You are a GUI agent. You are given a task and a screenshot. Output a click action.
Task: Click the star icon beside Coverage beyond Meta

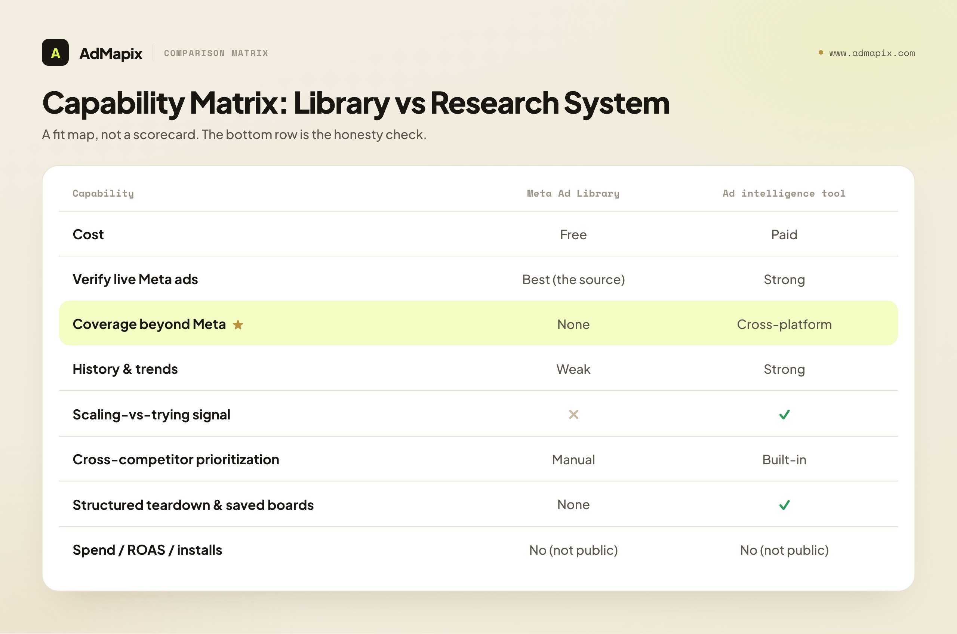[238, 325]
